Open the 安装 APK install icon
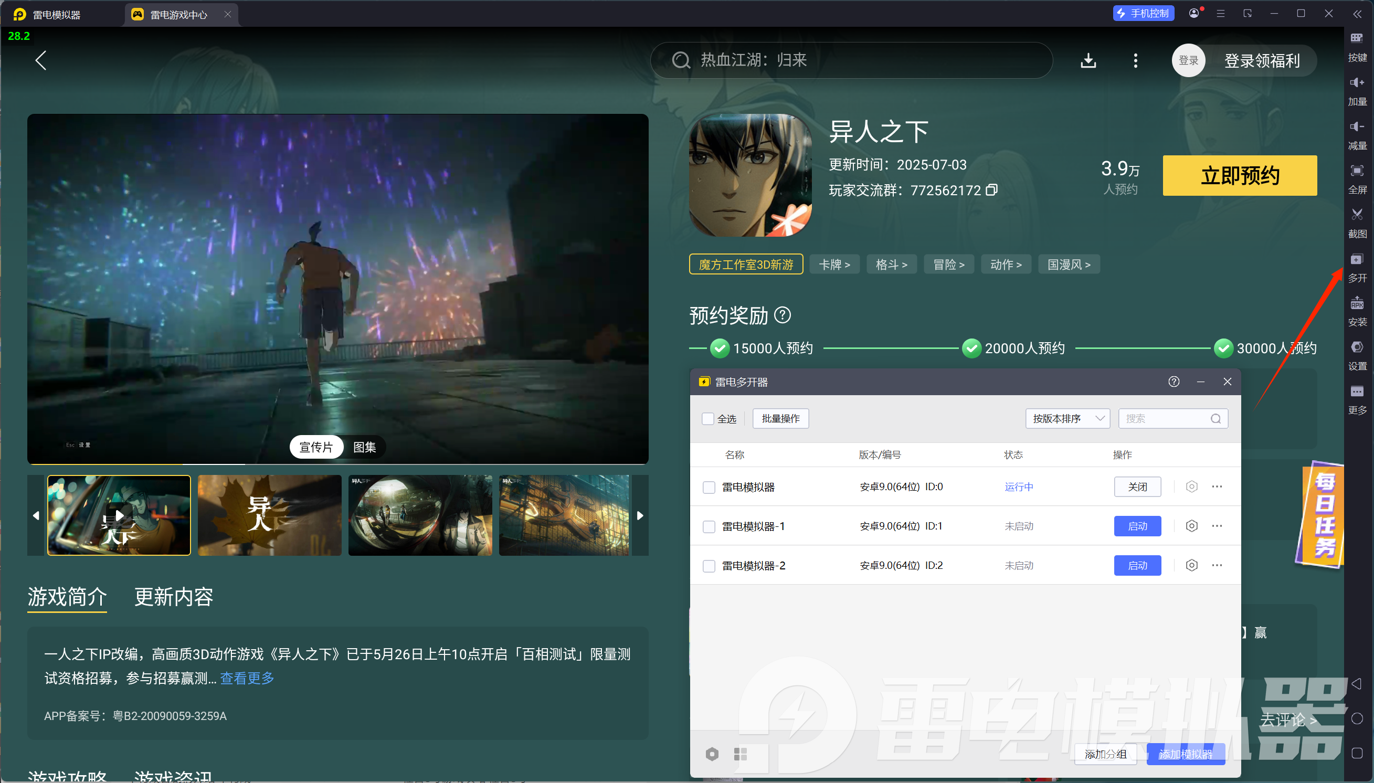Image resolution: width=1374 pixels, height=783 pixels. pyautogui.click(x=1356, y=304)
